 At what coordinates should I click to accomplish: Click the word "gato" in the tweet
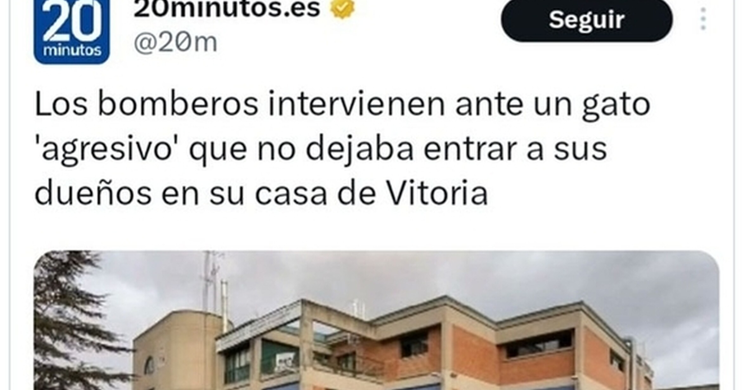[x=616, y=106]
